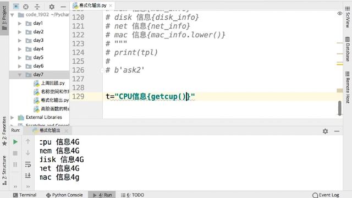The image size is (352, 198).
Task: Open the Terminal tool window
Action: coord(25,195)
